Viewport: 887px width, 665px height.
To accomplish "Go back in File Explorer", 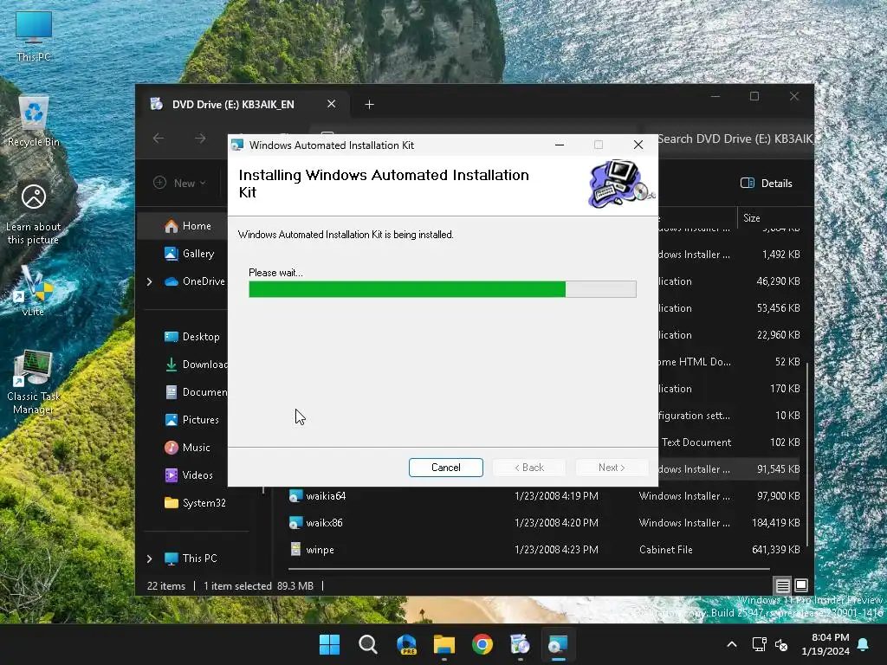I will (159, 139).
